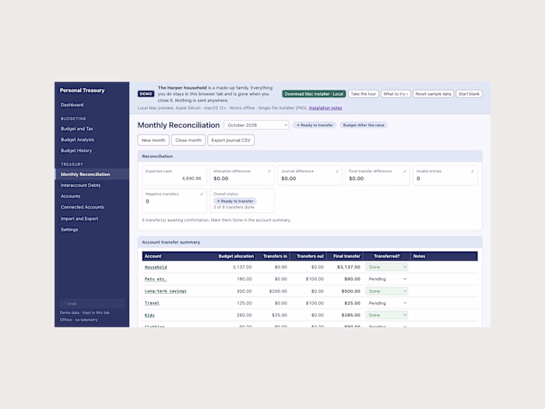Click the Budget After the raise badge
The width and height of the screenshot is (545, 409).
[x=364, y=125]
